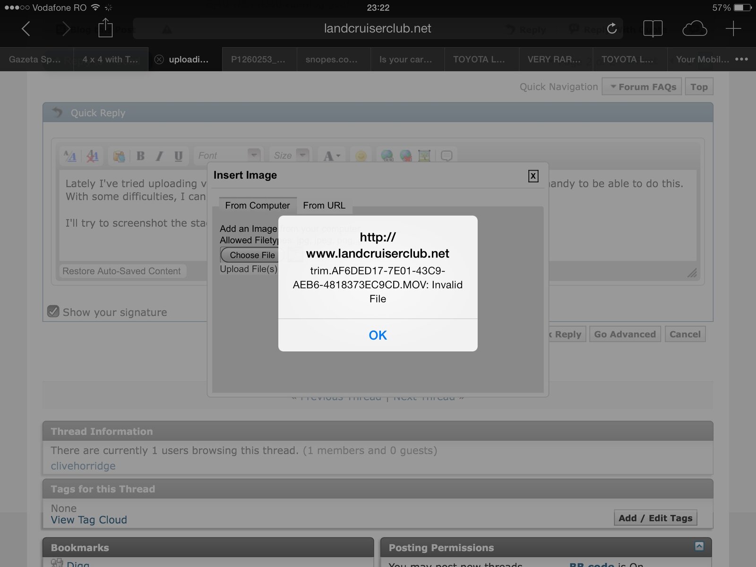Reload the page with the refresh icon

point(612,28)
